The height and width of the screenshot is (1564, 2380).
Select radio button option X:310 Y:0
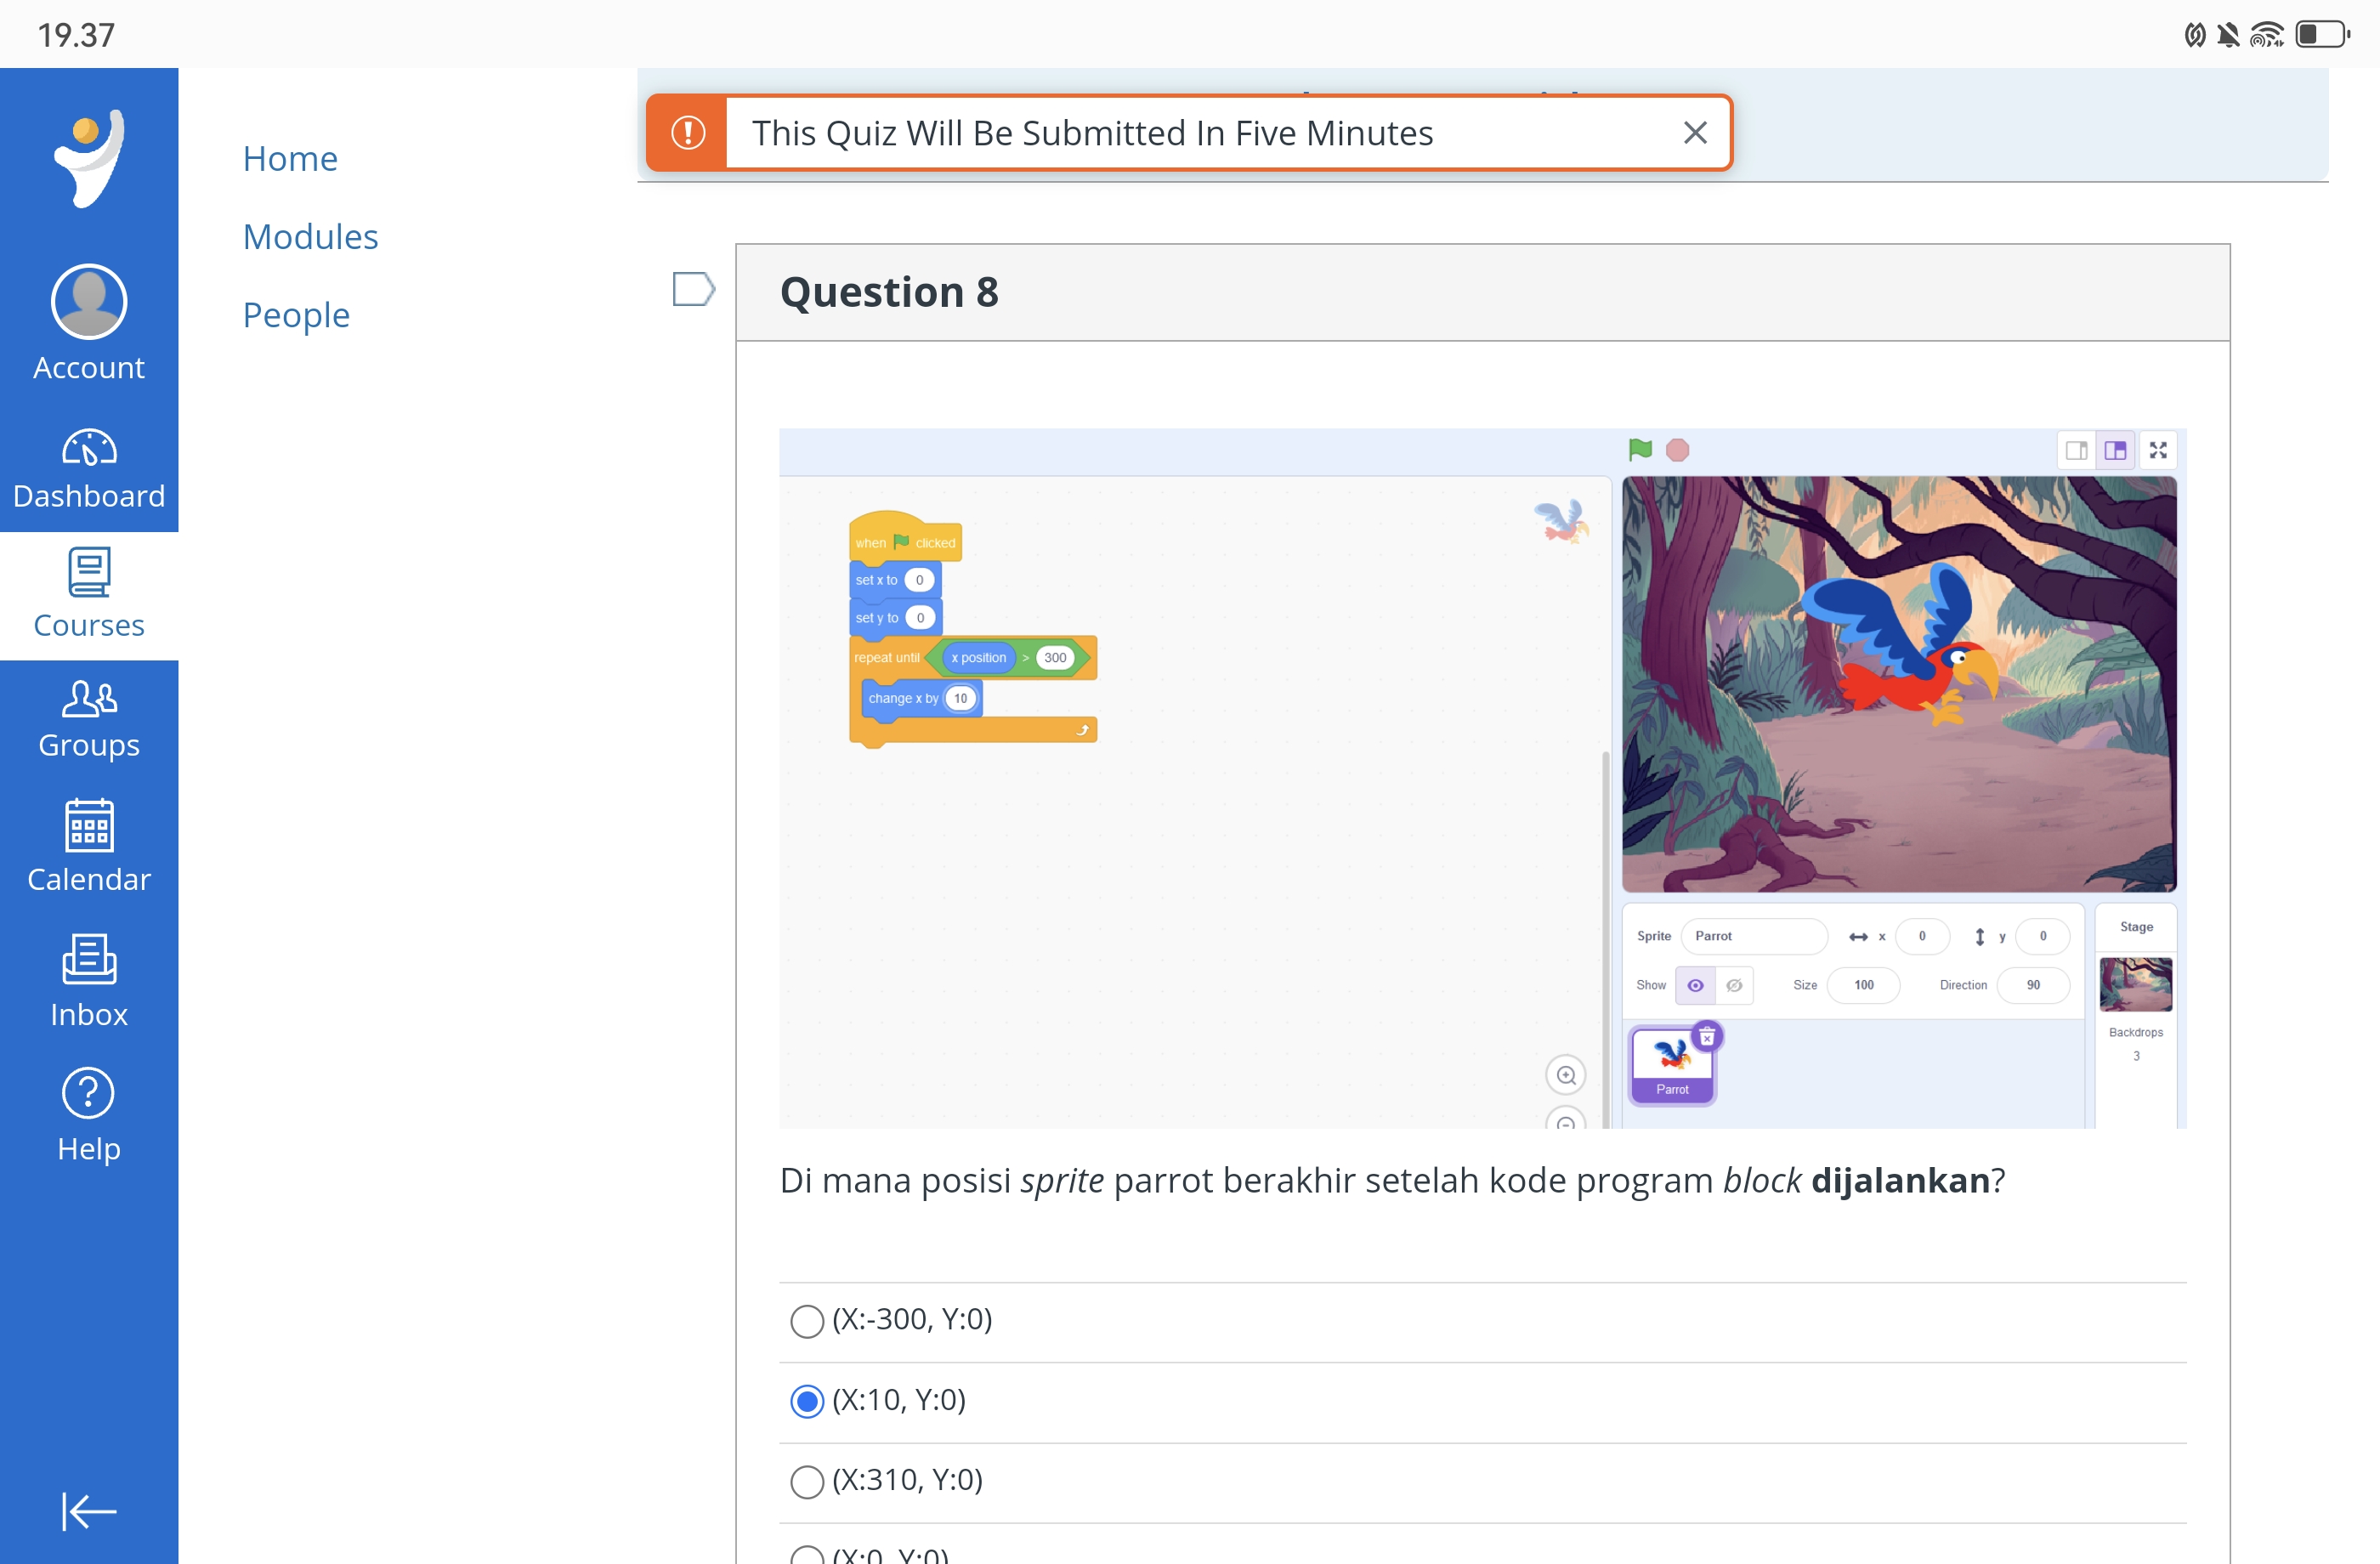(x=807, y=1478)
